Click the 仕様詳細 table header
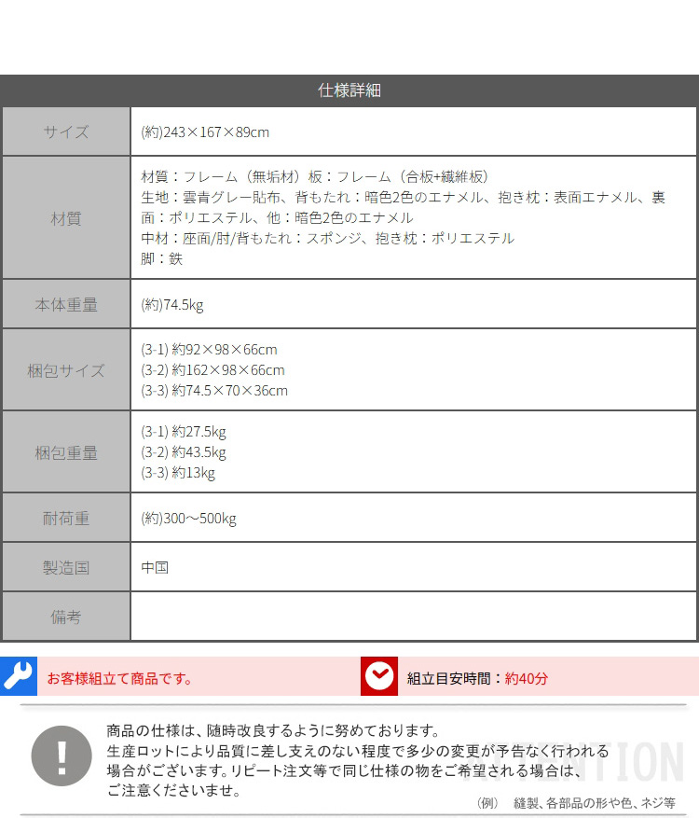Viewport: 699px width, 818px height. [349, 90]
